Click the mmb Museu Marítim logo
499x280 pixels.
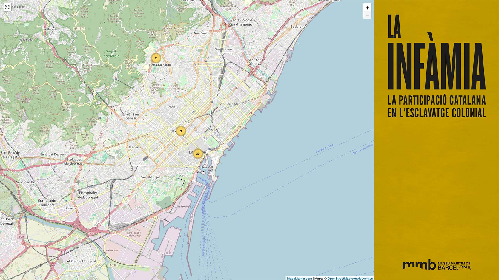[436, 264]
